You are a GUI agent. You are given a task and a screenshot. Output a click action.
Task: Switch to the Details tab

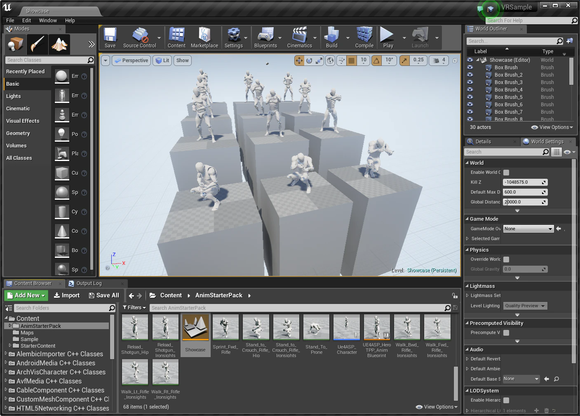pyautogui.click(x=483, y=142)
